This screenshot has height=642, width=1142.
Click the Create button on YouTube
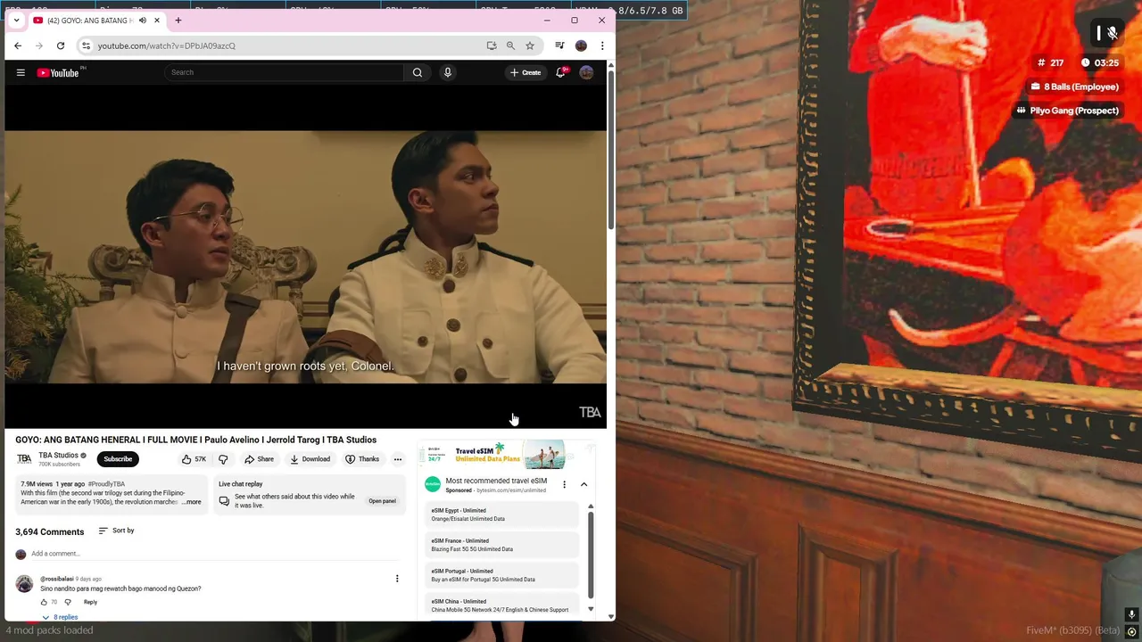525,72
